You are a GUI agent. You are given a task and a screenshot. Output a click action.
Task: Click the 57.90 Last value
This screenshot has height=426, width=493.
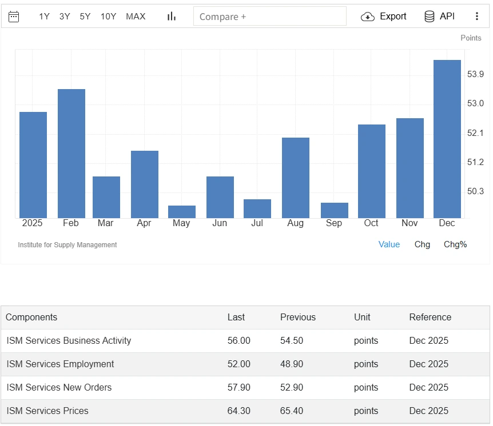238,387
